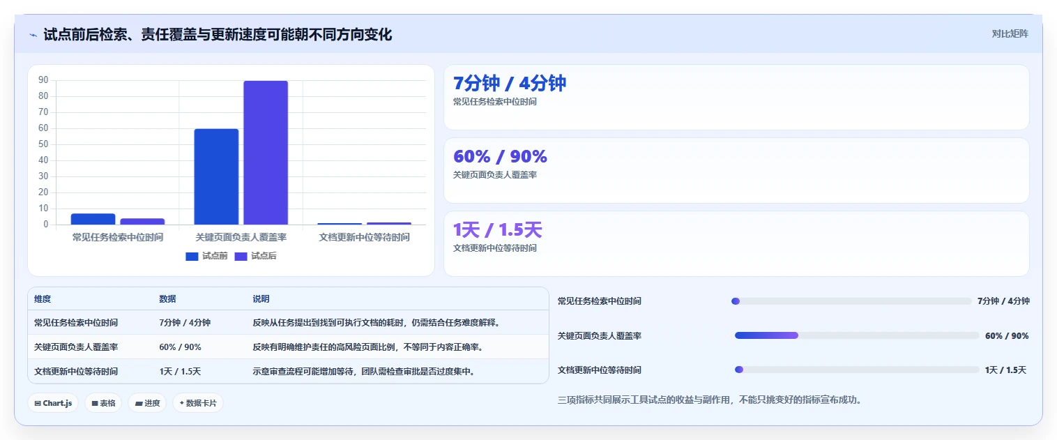Click the description starting 反映从任务提出到找到
Image resolution: width=1057 pixels, height=440 pixels.
click(x=377, y=323)
